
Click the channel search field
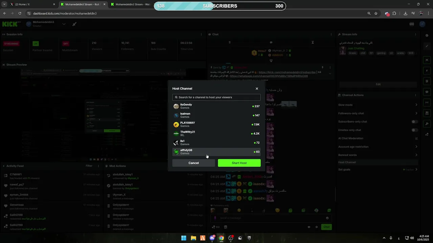pyautogui.click(x=216, y=97)
